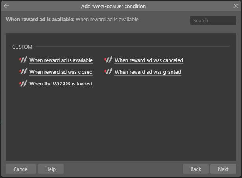
Task: Click the CUSTOM category header
Action: coord(22,47)
